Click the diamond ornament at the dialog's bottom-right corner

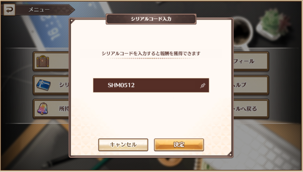[x=230, y=155]
